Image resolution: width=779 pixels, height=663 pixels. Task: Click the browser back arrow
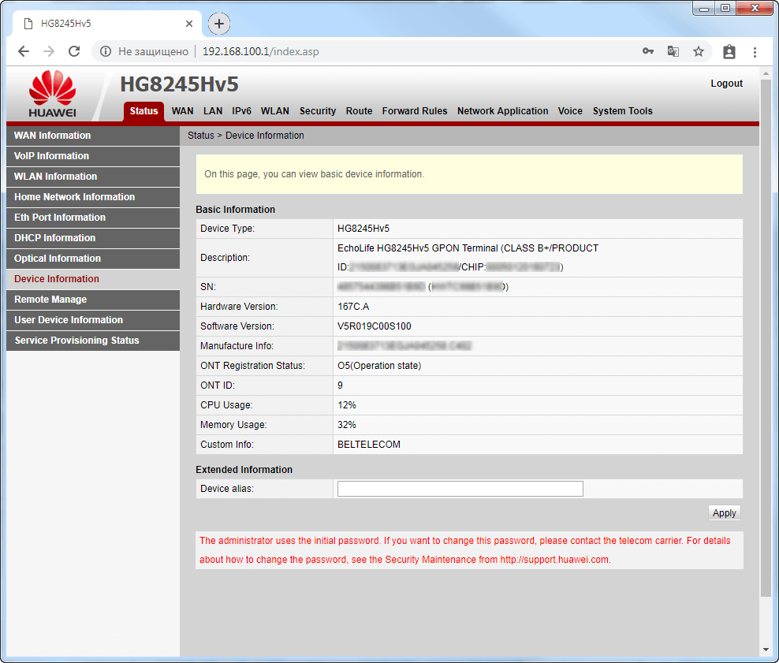point(24,51)
